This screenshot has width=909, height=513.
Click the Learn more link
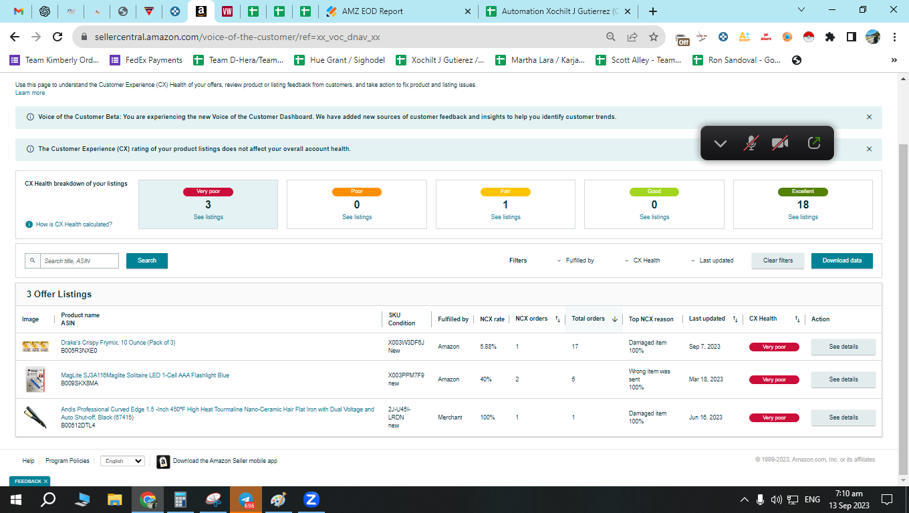[30, 93]
